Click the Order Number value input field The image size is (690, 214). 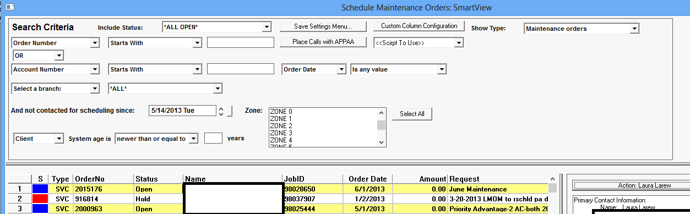pos(240,43)
